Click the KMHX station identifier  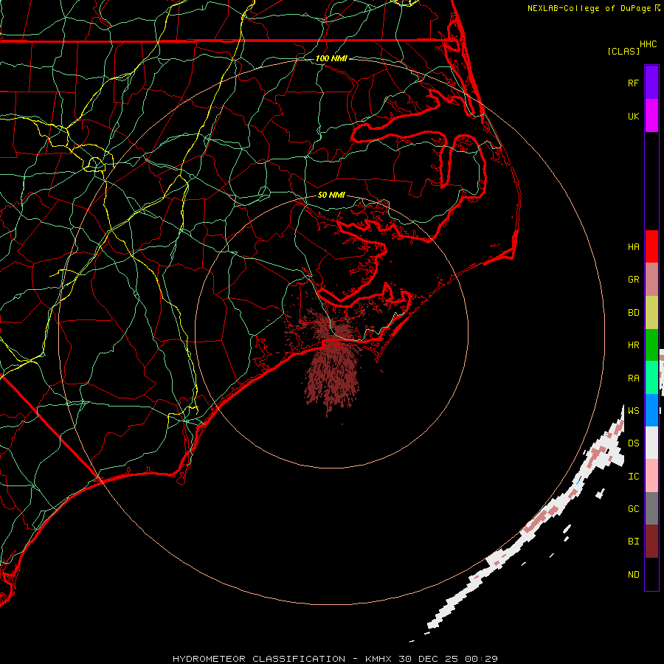click(378, 659)
